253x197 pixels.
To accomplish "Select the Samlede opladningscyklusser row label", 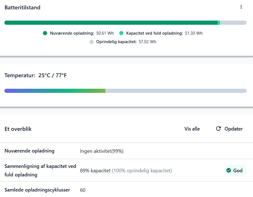I will point(37,190).
